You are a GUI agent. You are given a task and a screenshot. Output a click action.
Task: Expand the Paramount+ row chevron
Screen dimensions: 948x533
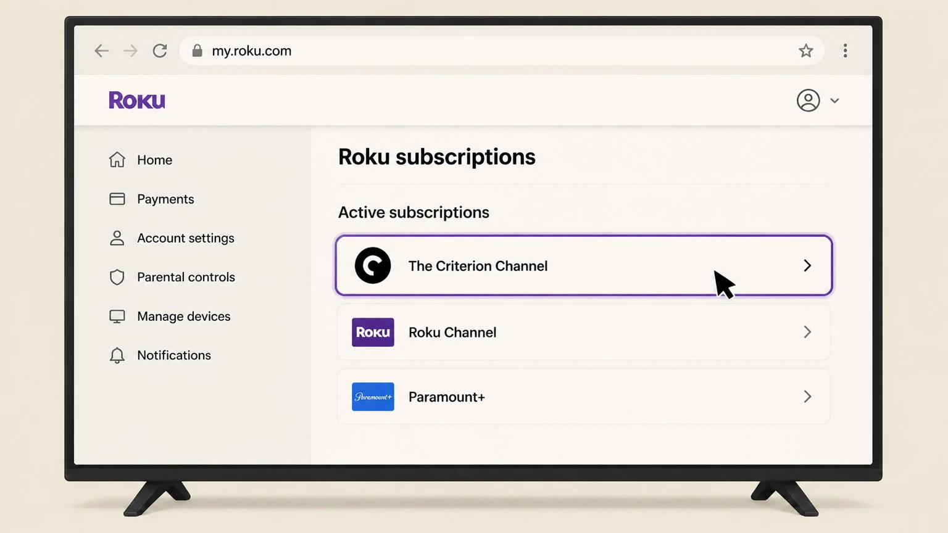(x=807, y=397)
